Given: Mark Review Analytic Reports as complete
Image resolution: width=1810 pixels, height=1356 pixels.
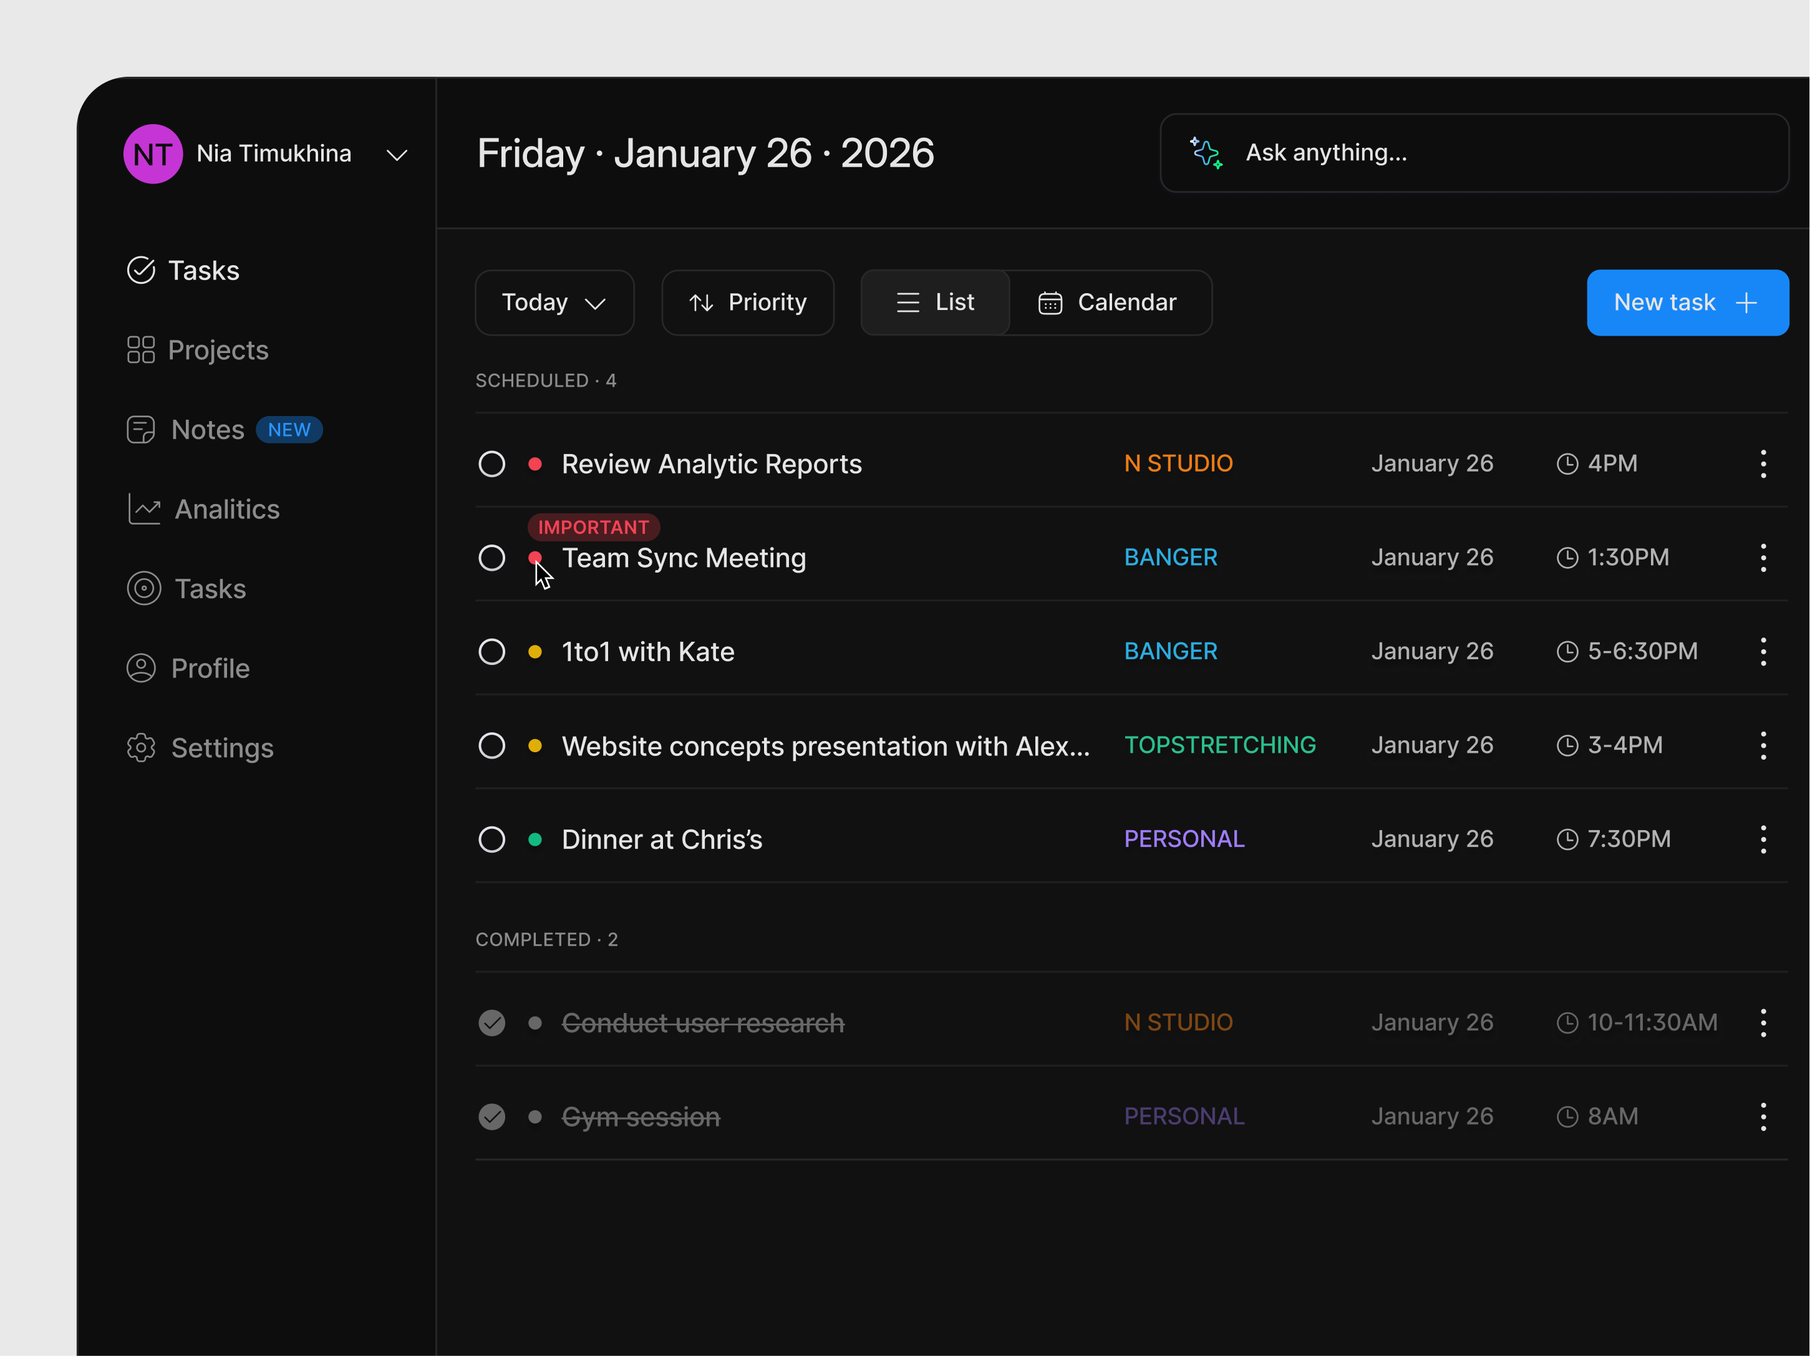Looking at the screenshot, I should click(x=491, y=463).
